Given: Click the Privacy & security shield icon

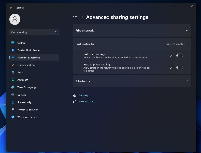Looking at the screenshot, I should pos(13,109).
